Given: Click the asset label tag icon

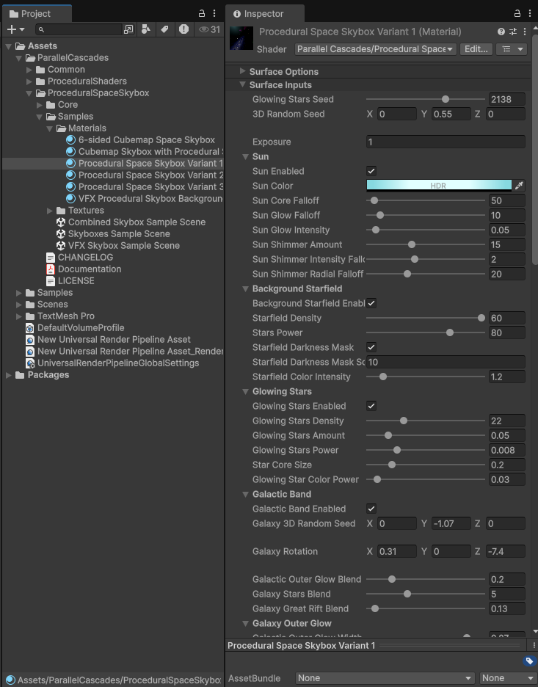Looking at the screenshot, I should tap(529, 661).
